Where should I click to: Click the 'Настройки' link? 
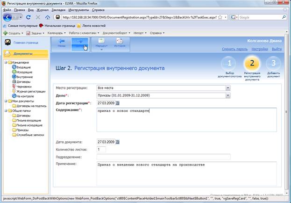click(x=260, y=49)
